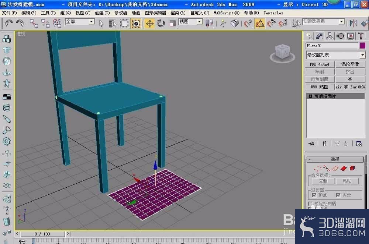Open the Display command panel tab
369x244 pixels.
point(351,36)
